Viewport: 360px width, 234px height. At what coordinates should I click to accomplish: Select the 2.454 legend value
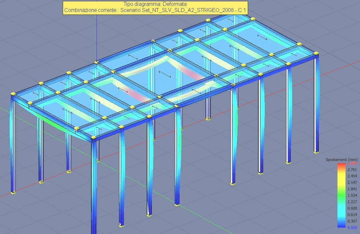click(352, 176)
